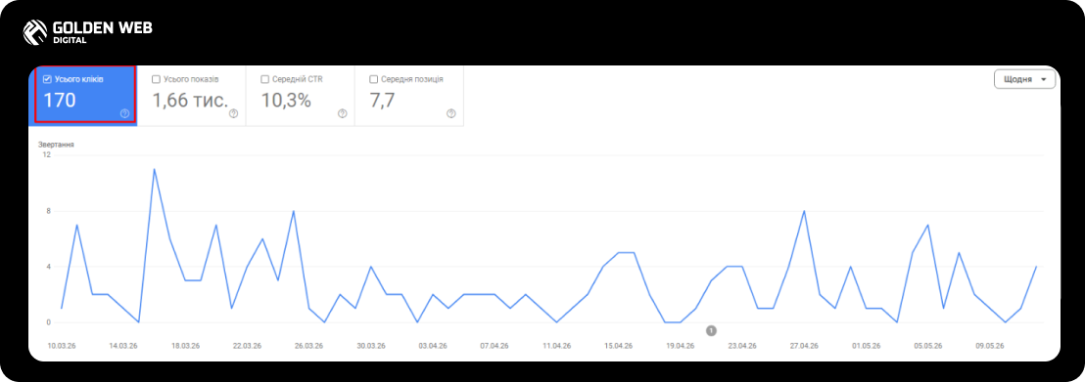Click the annotation marker numbered 1 on chart

(x=711, y=331)
